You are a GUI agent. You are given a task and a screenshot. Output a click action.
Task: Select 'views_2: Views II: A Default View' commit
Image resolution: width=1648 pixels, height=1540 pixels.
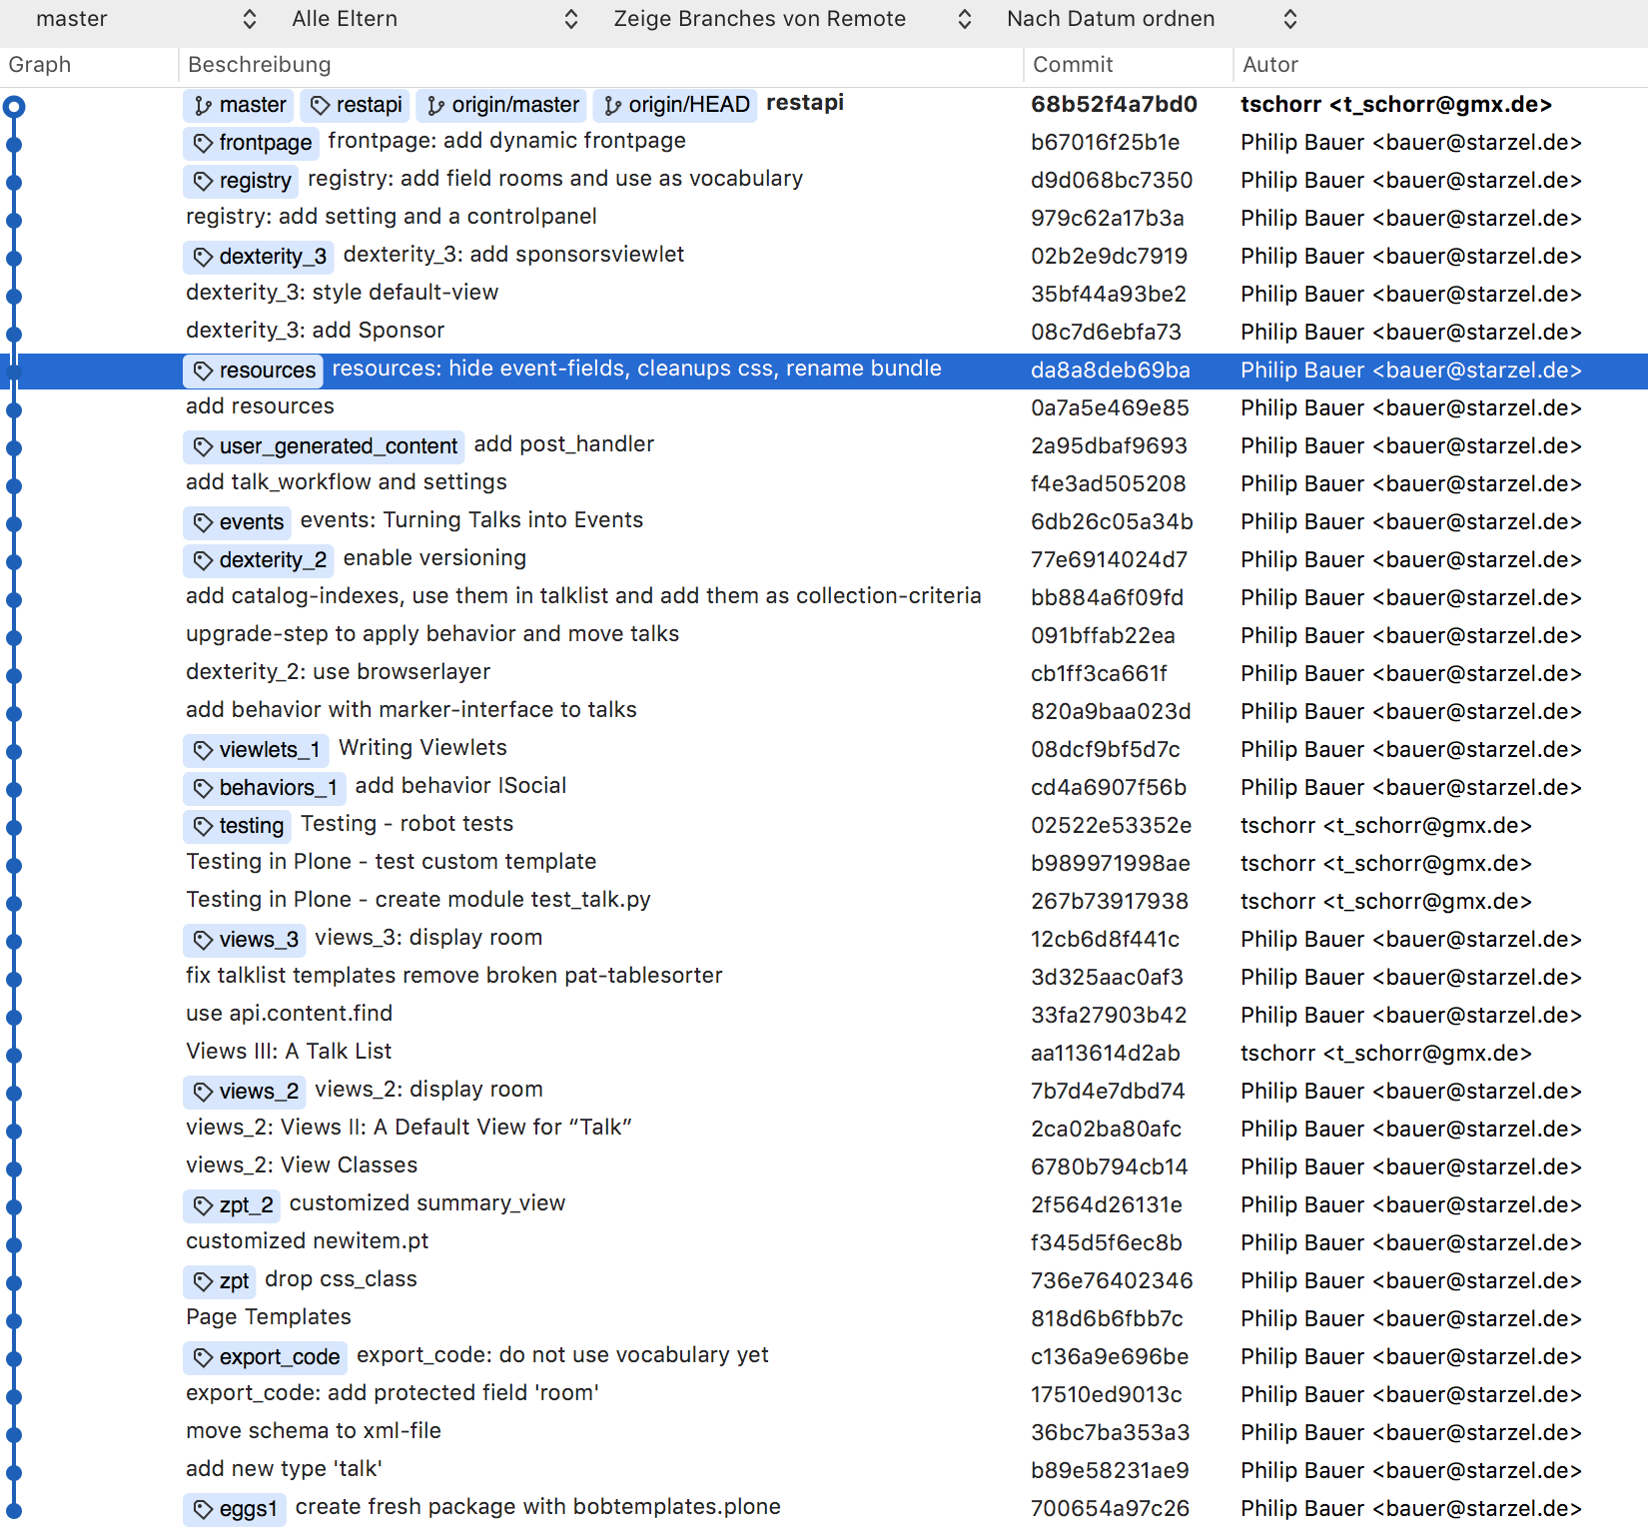tap(409, 1128)
